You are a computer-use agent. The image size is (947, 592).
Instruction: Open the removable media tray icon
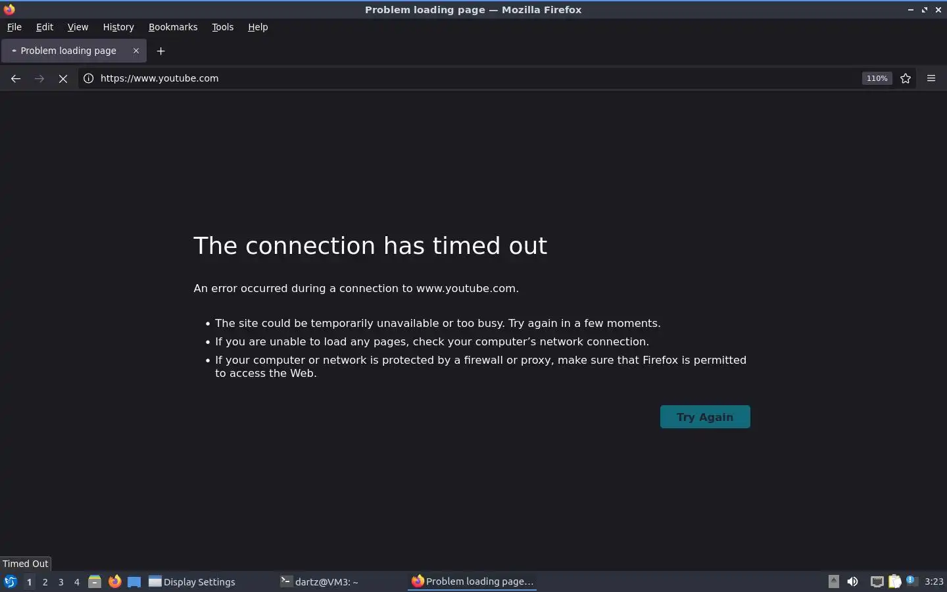834,581
